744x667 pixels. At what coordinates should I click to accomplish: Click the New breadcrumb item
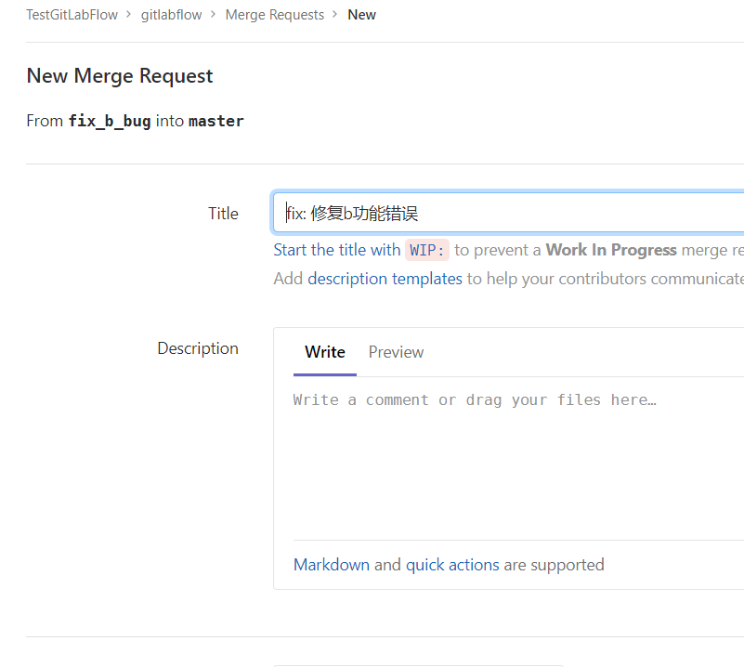pyautogui.click(x=361, y=15)
